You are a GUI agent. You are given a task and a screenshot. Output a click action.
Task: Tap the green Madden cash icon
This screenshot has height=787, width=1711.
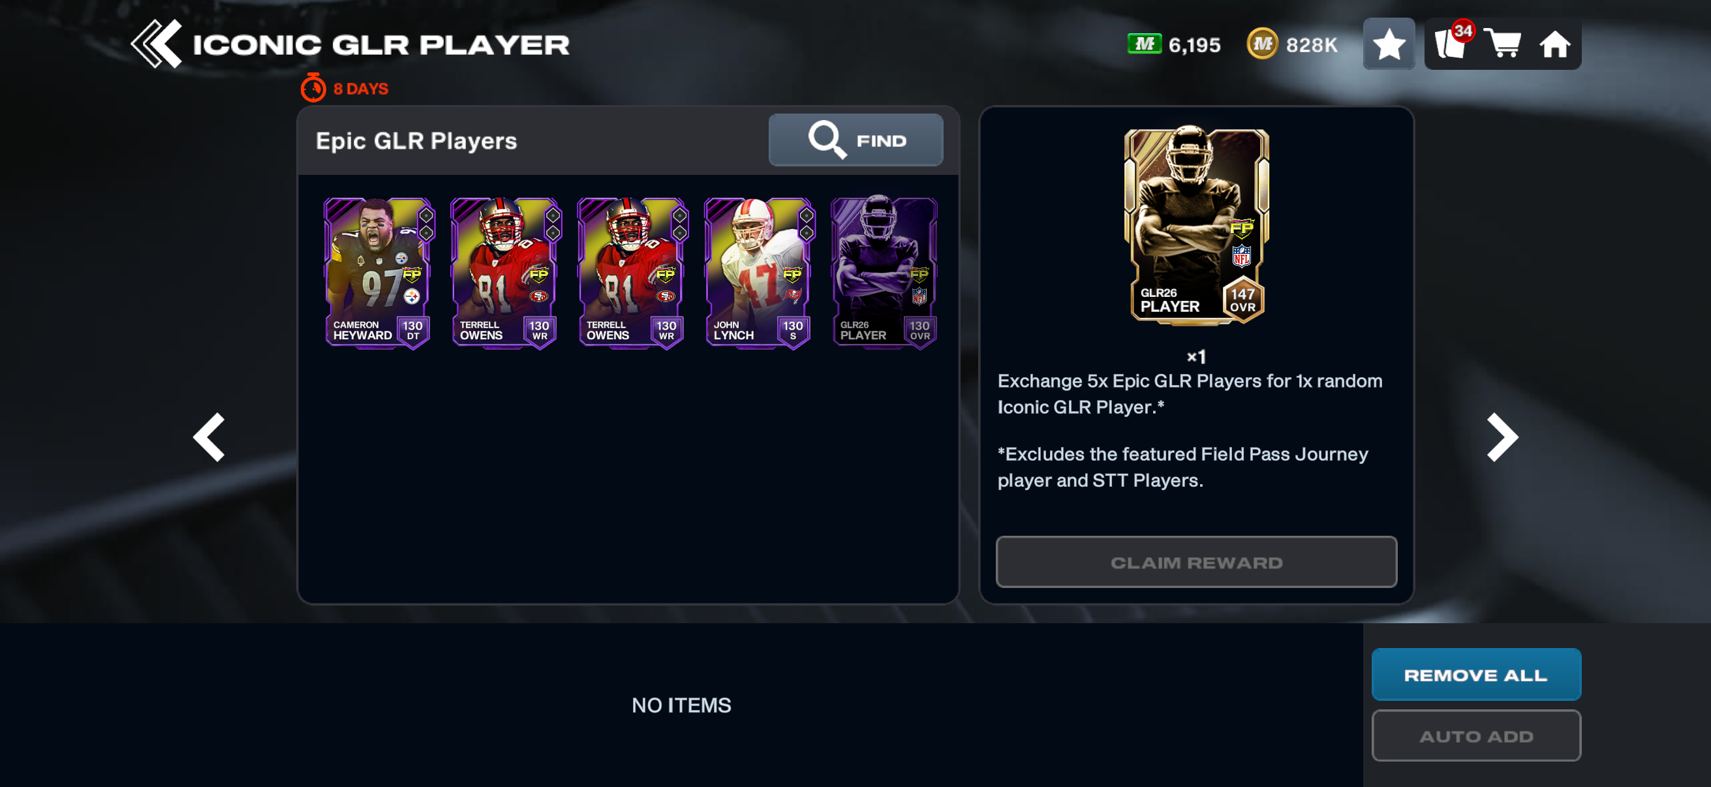1145,44
